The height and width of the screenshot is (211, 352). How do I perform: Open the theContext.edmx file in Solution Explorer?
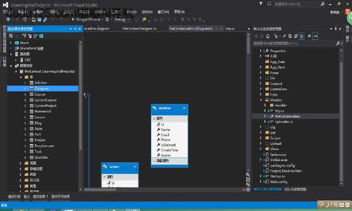pos(287,117)
